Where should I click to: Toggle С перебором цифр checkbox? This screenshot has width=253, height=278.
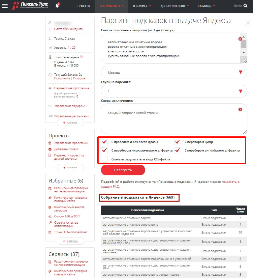pos(177,142)
